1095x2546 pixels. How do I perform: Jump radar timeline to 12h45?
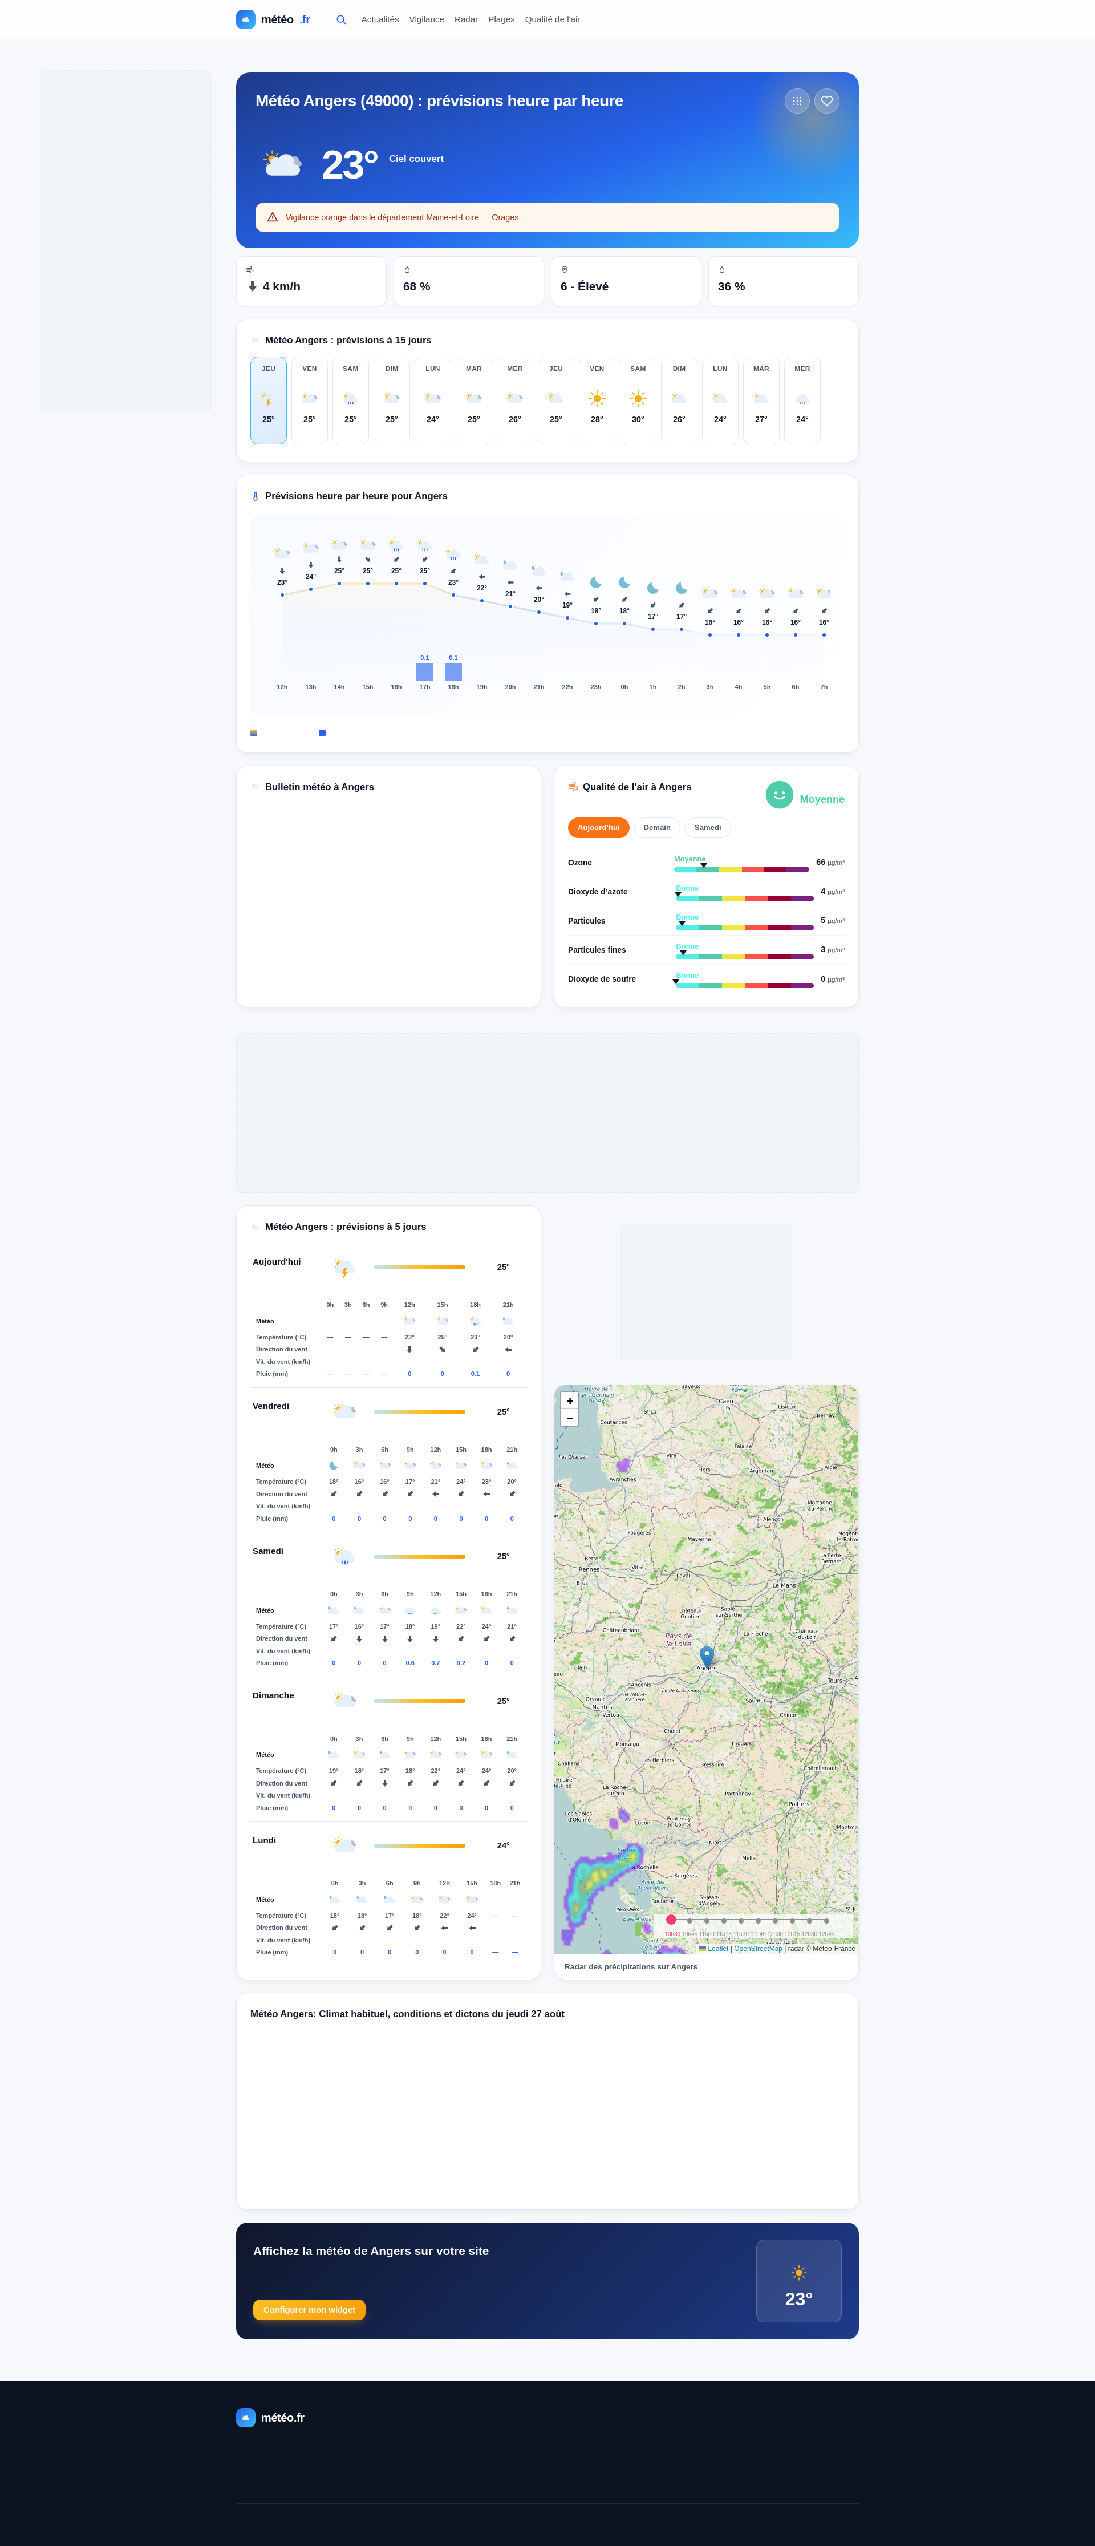(826, 1921)
